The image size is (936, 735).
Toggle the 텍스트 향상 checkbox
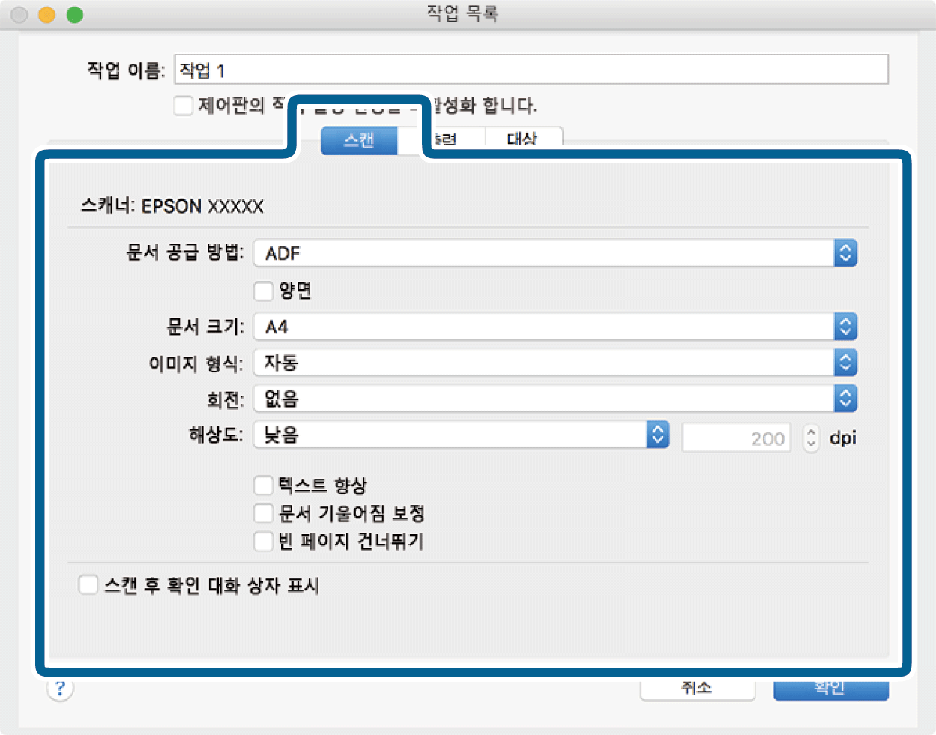tap(264, 486)
